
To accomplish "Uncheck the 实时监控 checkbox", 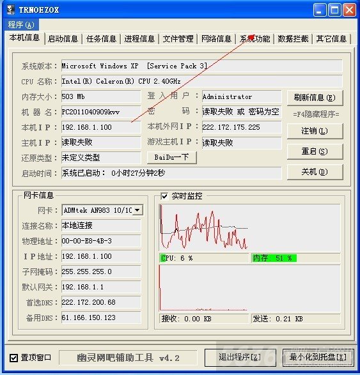I will (164, 196).
